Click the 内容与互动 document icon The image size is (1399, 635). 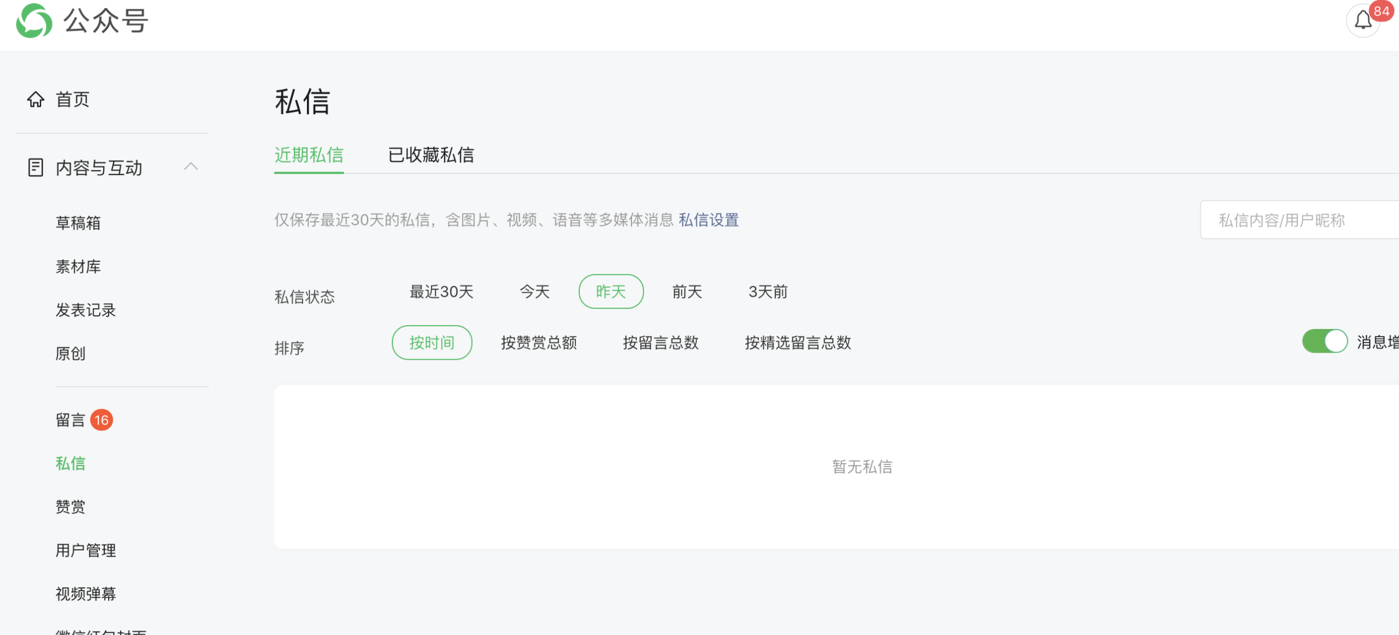[36, 167]
